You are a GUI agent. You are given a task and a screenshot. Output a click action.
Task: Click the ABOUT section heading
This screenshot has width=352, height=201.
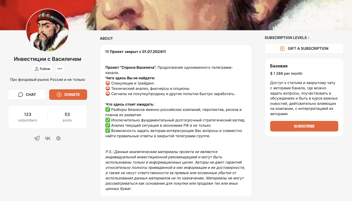click(x=106, y=38)
